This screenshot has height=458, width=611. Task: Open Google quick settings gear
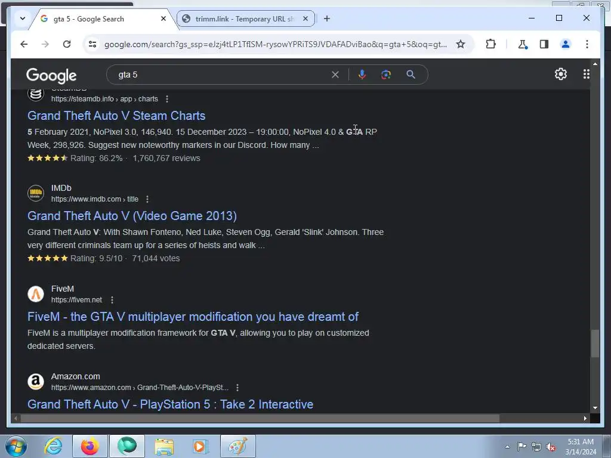click(x=561, y=74)
